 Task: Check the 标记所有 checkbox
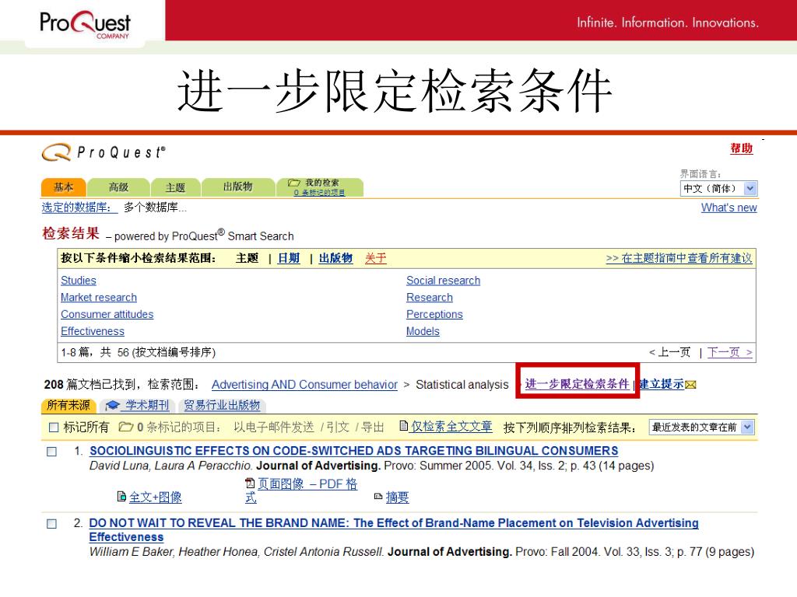click(x=54, y=428)
